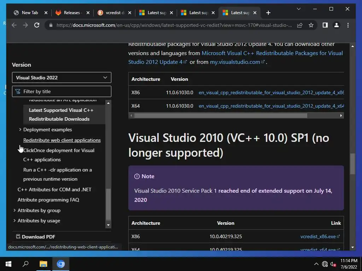Viewport: 362px width, 271px height.
Task: Show hidden system tray icons
Action: click(316, 264)
